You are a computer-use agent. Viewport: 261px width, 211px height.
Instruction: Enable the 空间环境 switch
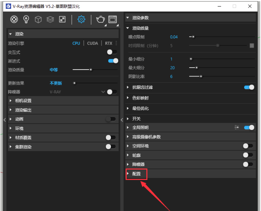click(248, 146)
